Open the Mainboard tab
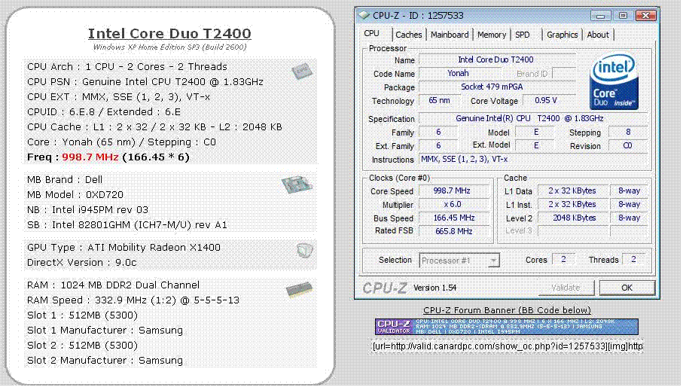 coord(450,35)
